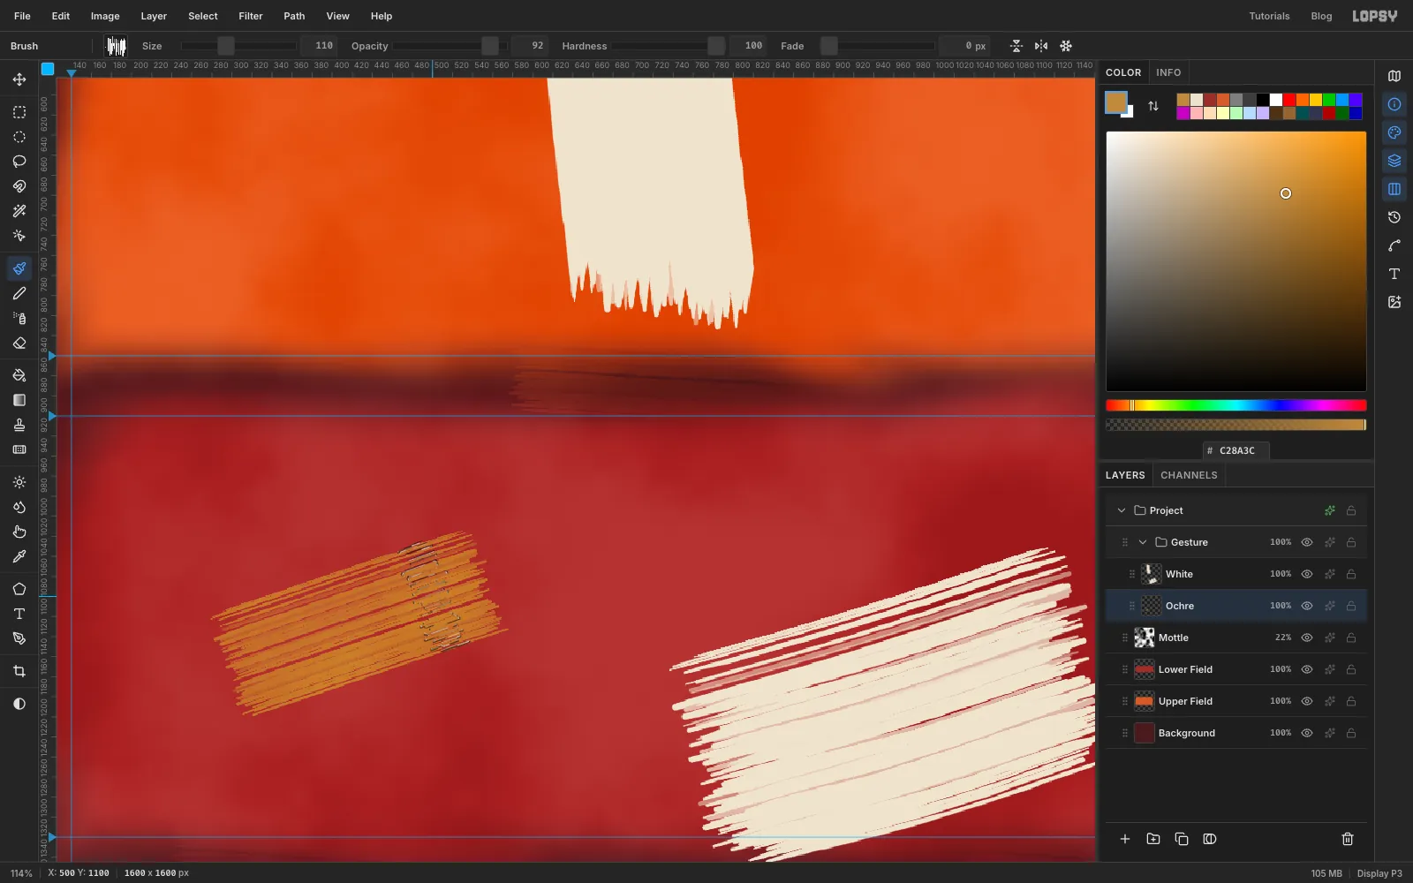This screenshot has width=1413, height=883.
Task: Open the Blog link
Action: [1321, 16]
